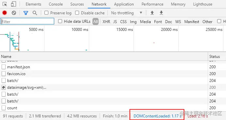Click the 25000 ms timeline marker

pyautogui.click(x=214, y=30)
